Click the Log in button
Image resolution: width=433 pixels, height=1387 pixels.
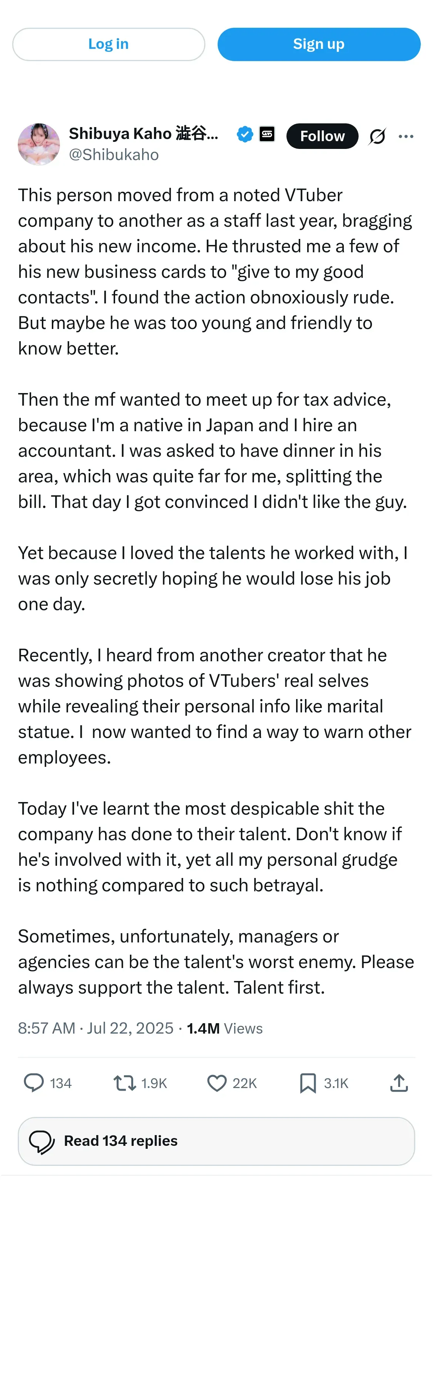tap(109, 44)
